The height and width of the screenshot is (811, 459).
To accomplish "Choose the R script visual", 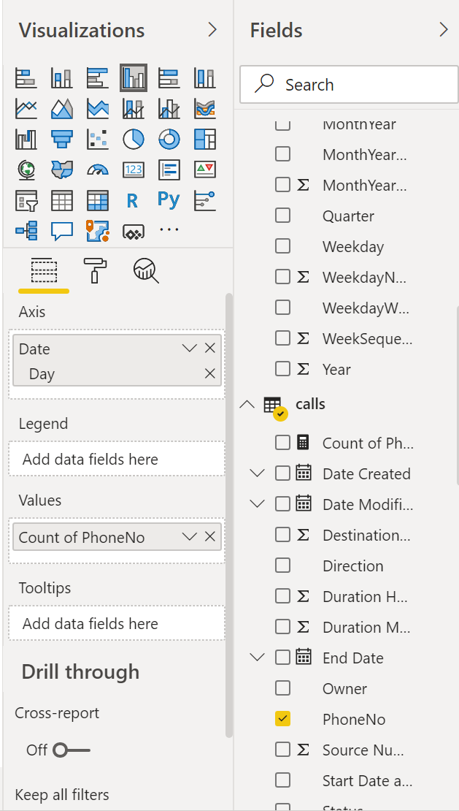I will pos(133,200).
